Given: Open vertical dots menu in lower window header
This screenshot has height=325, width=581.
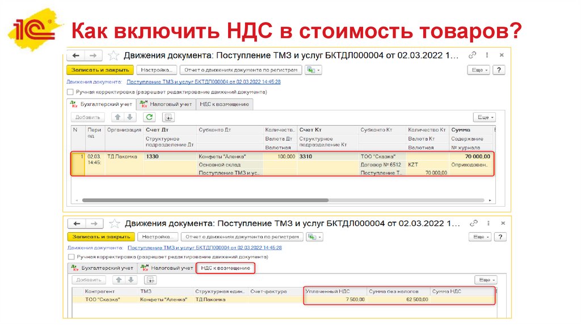Looking at the screenshot, I should (x=489, y=223).
